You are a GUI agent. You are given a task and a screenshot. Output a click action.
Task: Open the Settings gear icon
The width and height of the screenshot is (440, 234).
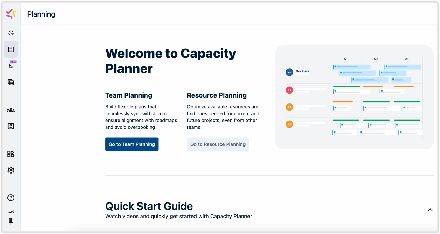11,170
